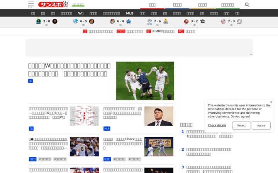Screen dimensions: 278x173
Task: Click the Buffaloes logo in 3-2 game
Action: (202, 22)
